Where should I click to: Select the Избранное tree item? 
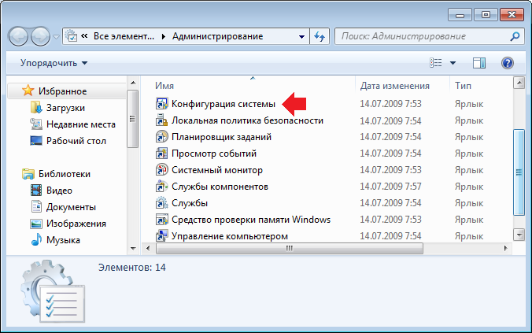click(x=67, y=91)
